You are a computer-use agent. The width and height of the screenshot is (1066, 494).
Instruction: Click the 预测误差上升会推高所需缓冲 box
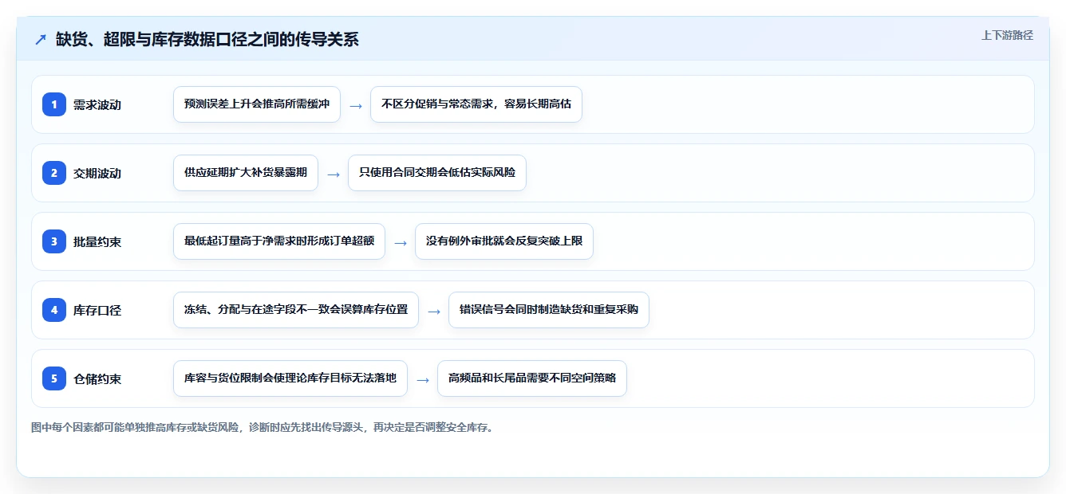pyautogui.click(x=257, y=104)
